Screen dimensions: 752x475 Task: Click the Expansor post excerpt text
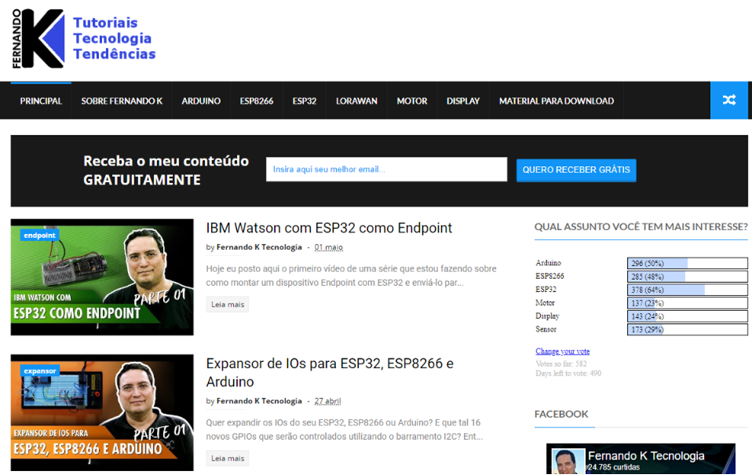344,429
